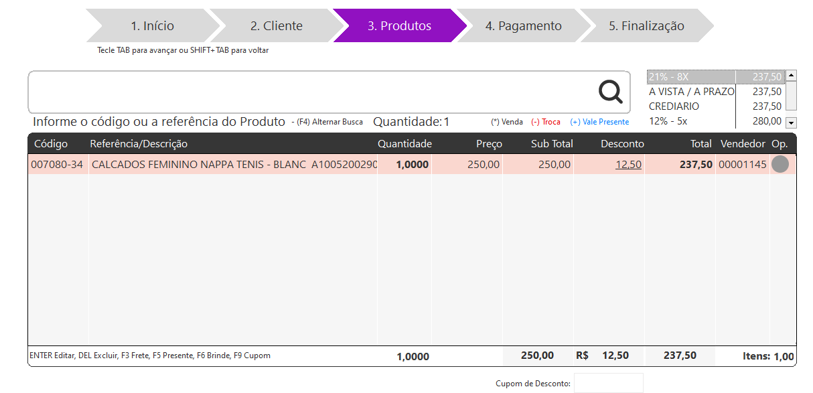Pick the 12% - 5x payment plan

691,121
